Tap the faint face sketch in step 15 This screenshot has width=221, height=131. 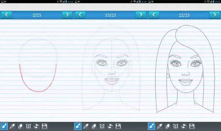click(111, 68)
